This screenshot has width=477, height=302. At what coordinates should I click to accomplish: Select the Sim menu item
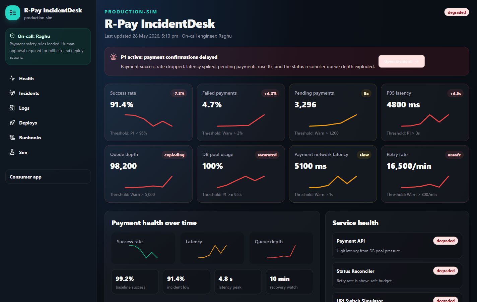point(48,152)
